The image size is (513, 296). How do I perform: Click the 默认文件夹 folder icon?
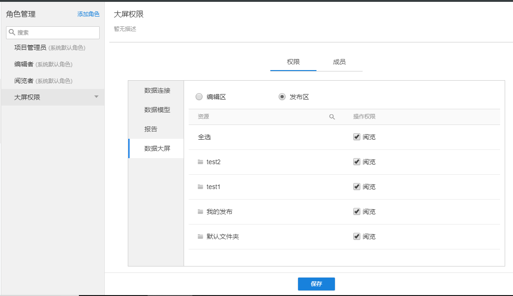200,237
